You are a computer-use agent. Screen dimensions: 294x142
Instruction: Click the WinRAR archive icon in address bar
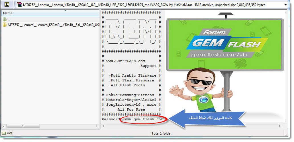coord(19,5)
